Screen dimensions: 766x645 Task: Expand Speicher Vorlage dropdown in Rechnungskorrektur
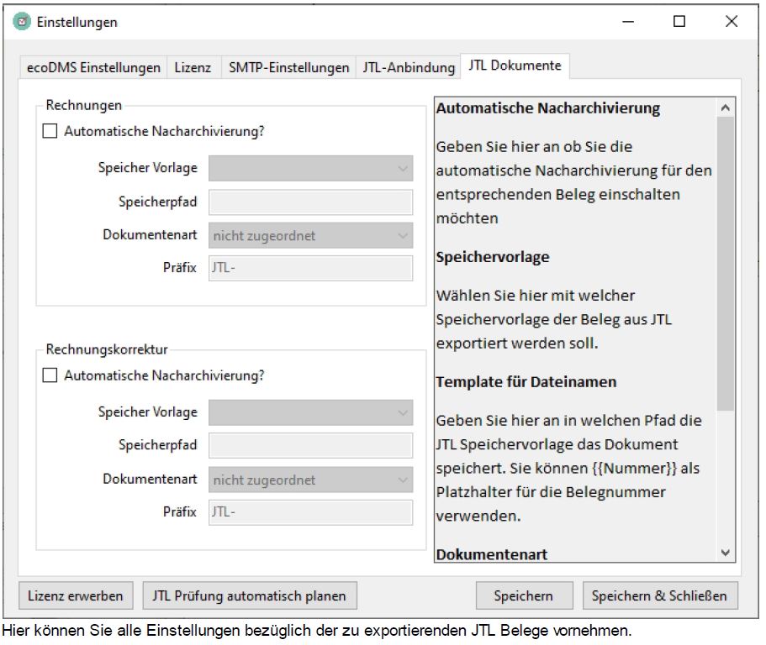(311, 412)
